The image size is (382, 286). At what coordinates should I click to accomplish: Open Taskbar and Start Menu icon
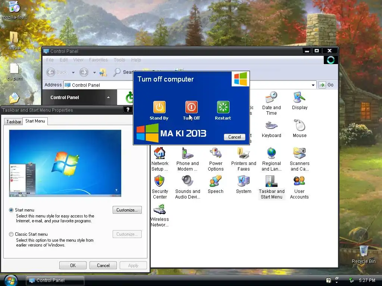(272, 187)
